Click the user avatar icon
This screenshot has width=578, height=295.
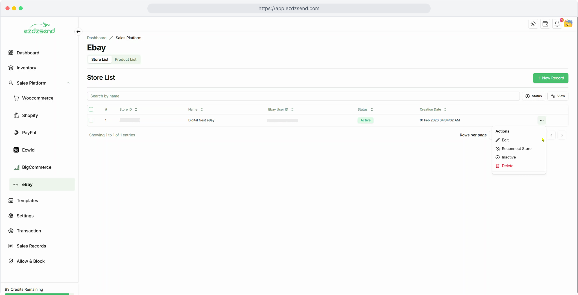tap(568, 24)
